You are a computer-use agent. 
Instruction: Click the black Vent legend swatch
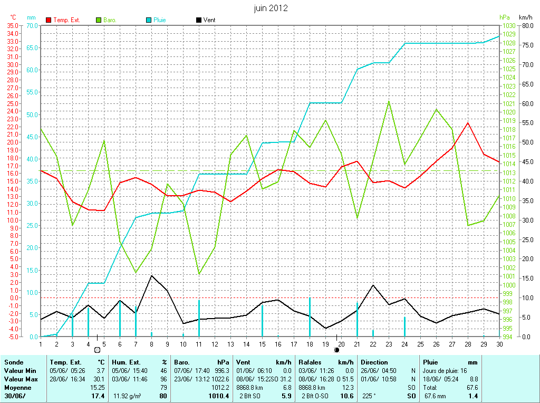point(198,20)
